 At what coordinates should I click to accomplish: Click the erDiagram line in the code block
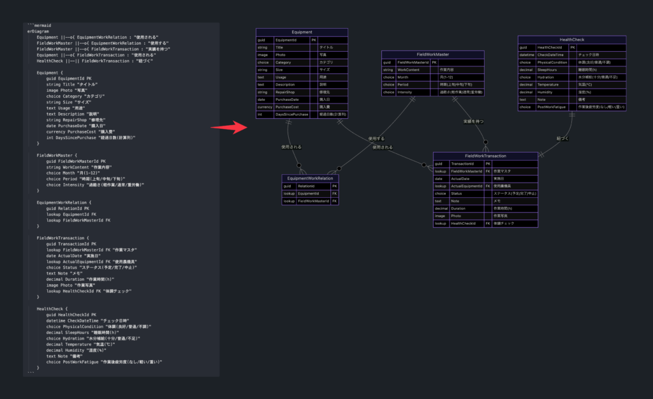(37, 31)
